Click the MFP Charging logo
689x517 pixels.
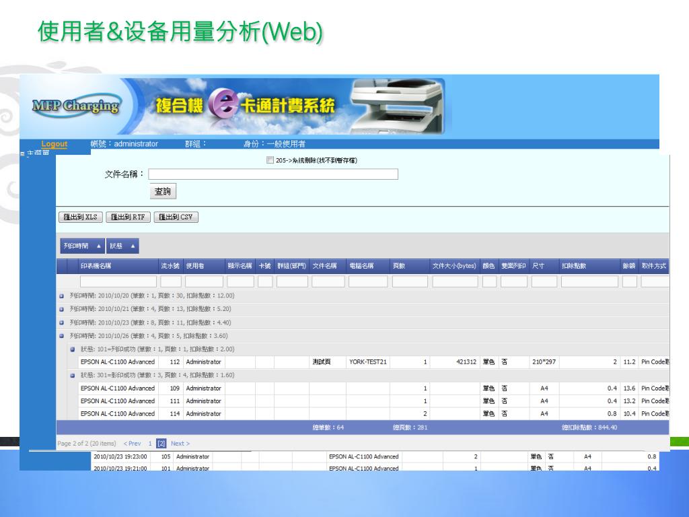click(76, 106)
